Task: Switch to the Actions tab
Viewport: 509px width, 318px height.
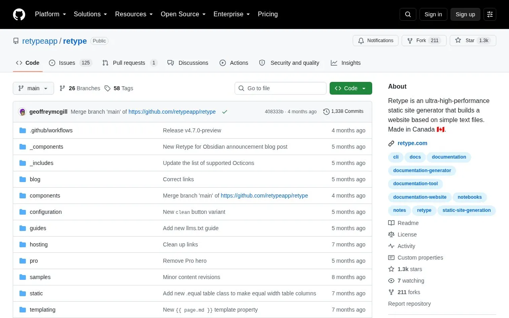Action: tap(234, 63)
